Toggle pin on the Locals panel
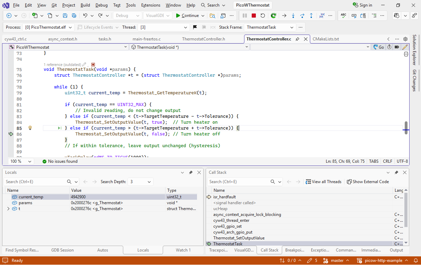The height and width of the screenshot is (265, 421). [x=191, y=172]
